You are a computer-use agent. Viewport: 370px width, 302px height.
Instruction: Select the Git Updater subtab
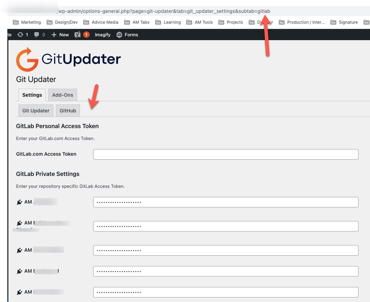point(36,111)
